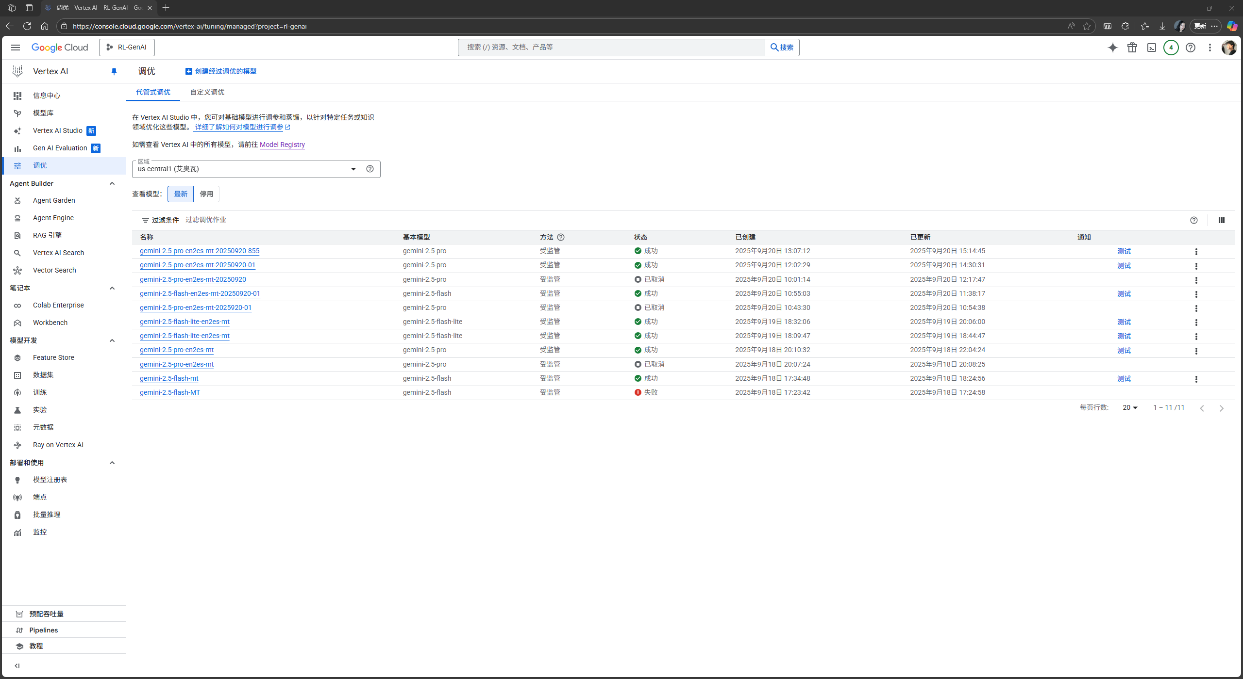Open the main navigation hamburger menu

16,48
